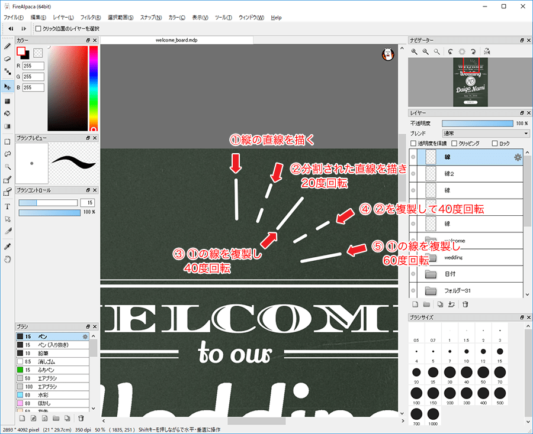This screenshot has width=533, height=434.
Task: Select the Eraser tool in left toolbar
Action: tap(8, 59)
